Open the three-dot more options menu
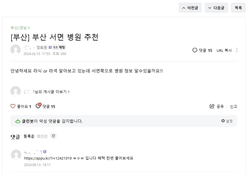This screenshot has height=174, width=248. click(237, 50)
